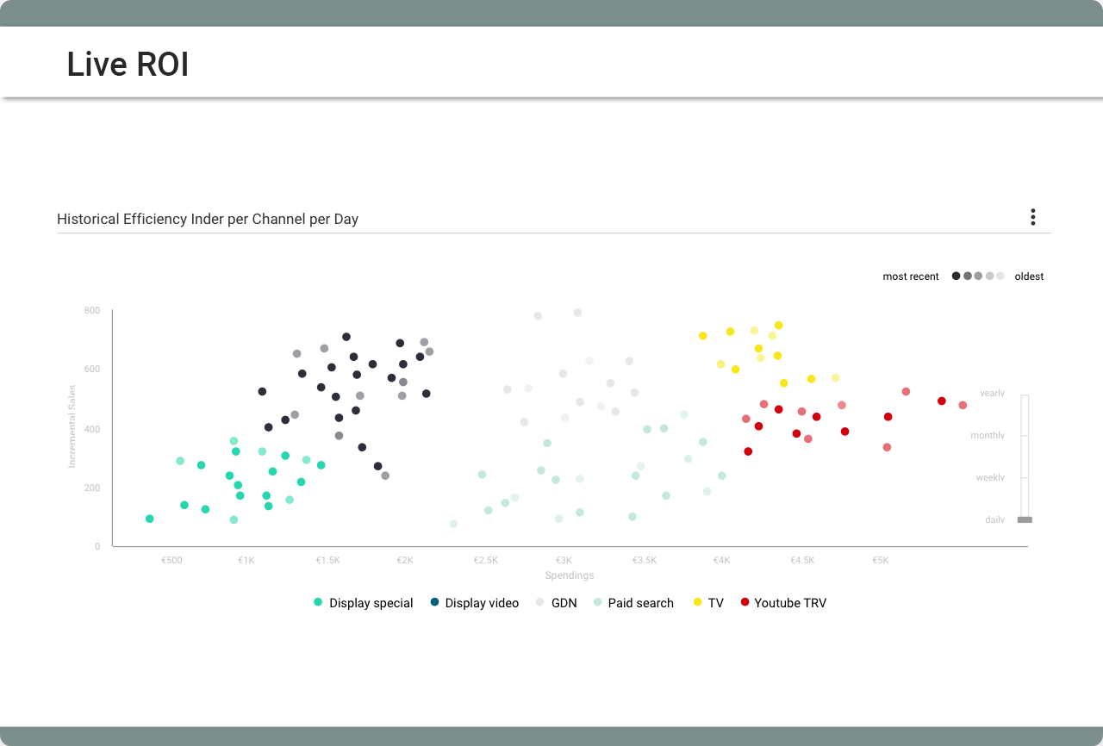The height and width of the screenshot is (746, 1103).
Task: Toggle the Paid search series label
Action: pyautogui.click(x=640, y=604)
